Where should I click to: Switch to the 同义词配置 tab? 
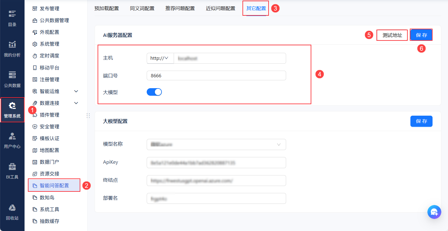click(x=142, y=8)
